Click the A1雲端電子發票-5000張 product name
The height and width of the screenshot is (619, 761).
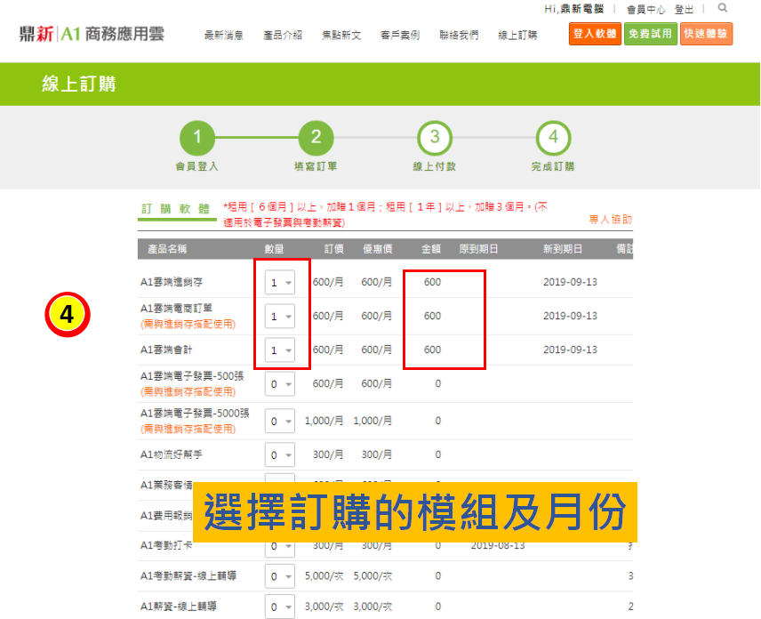click(195, 414)
